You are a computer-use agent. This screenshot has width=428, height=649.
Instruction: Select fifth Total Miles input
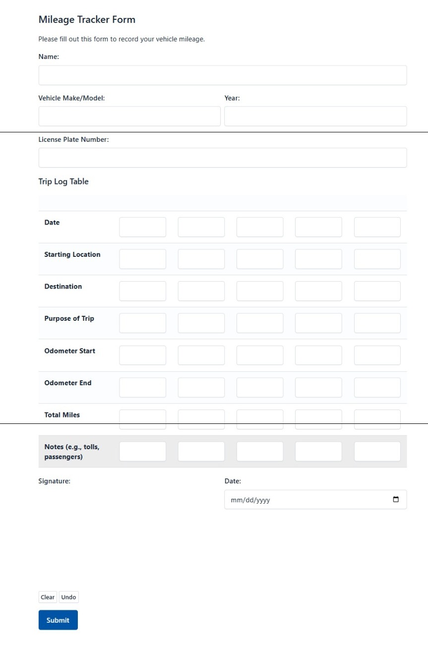(x=377, y=419)
